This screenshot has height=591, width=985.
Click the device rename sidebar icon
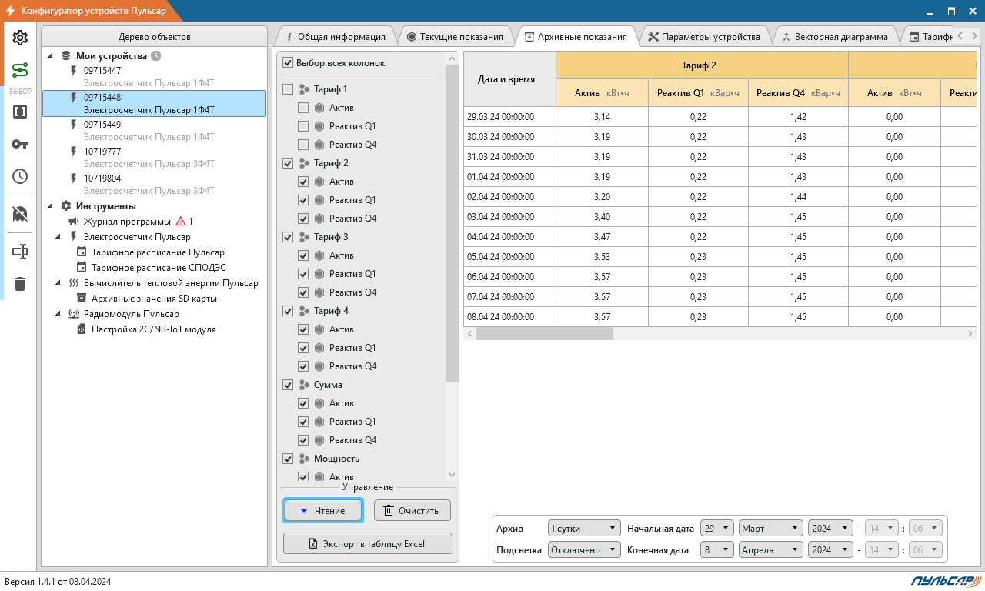coord(20,252)
